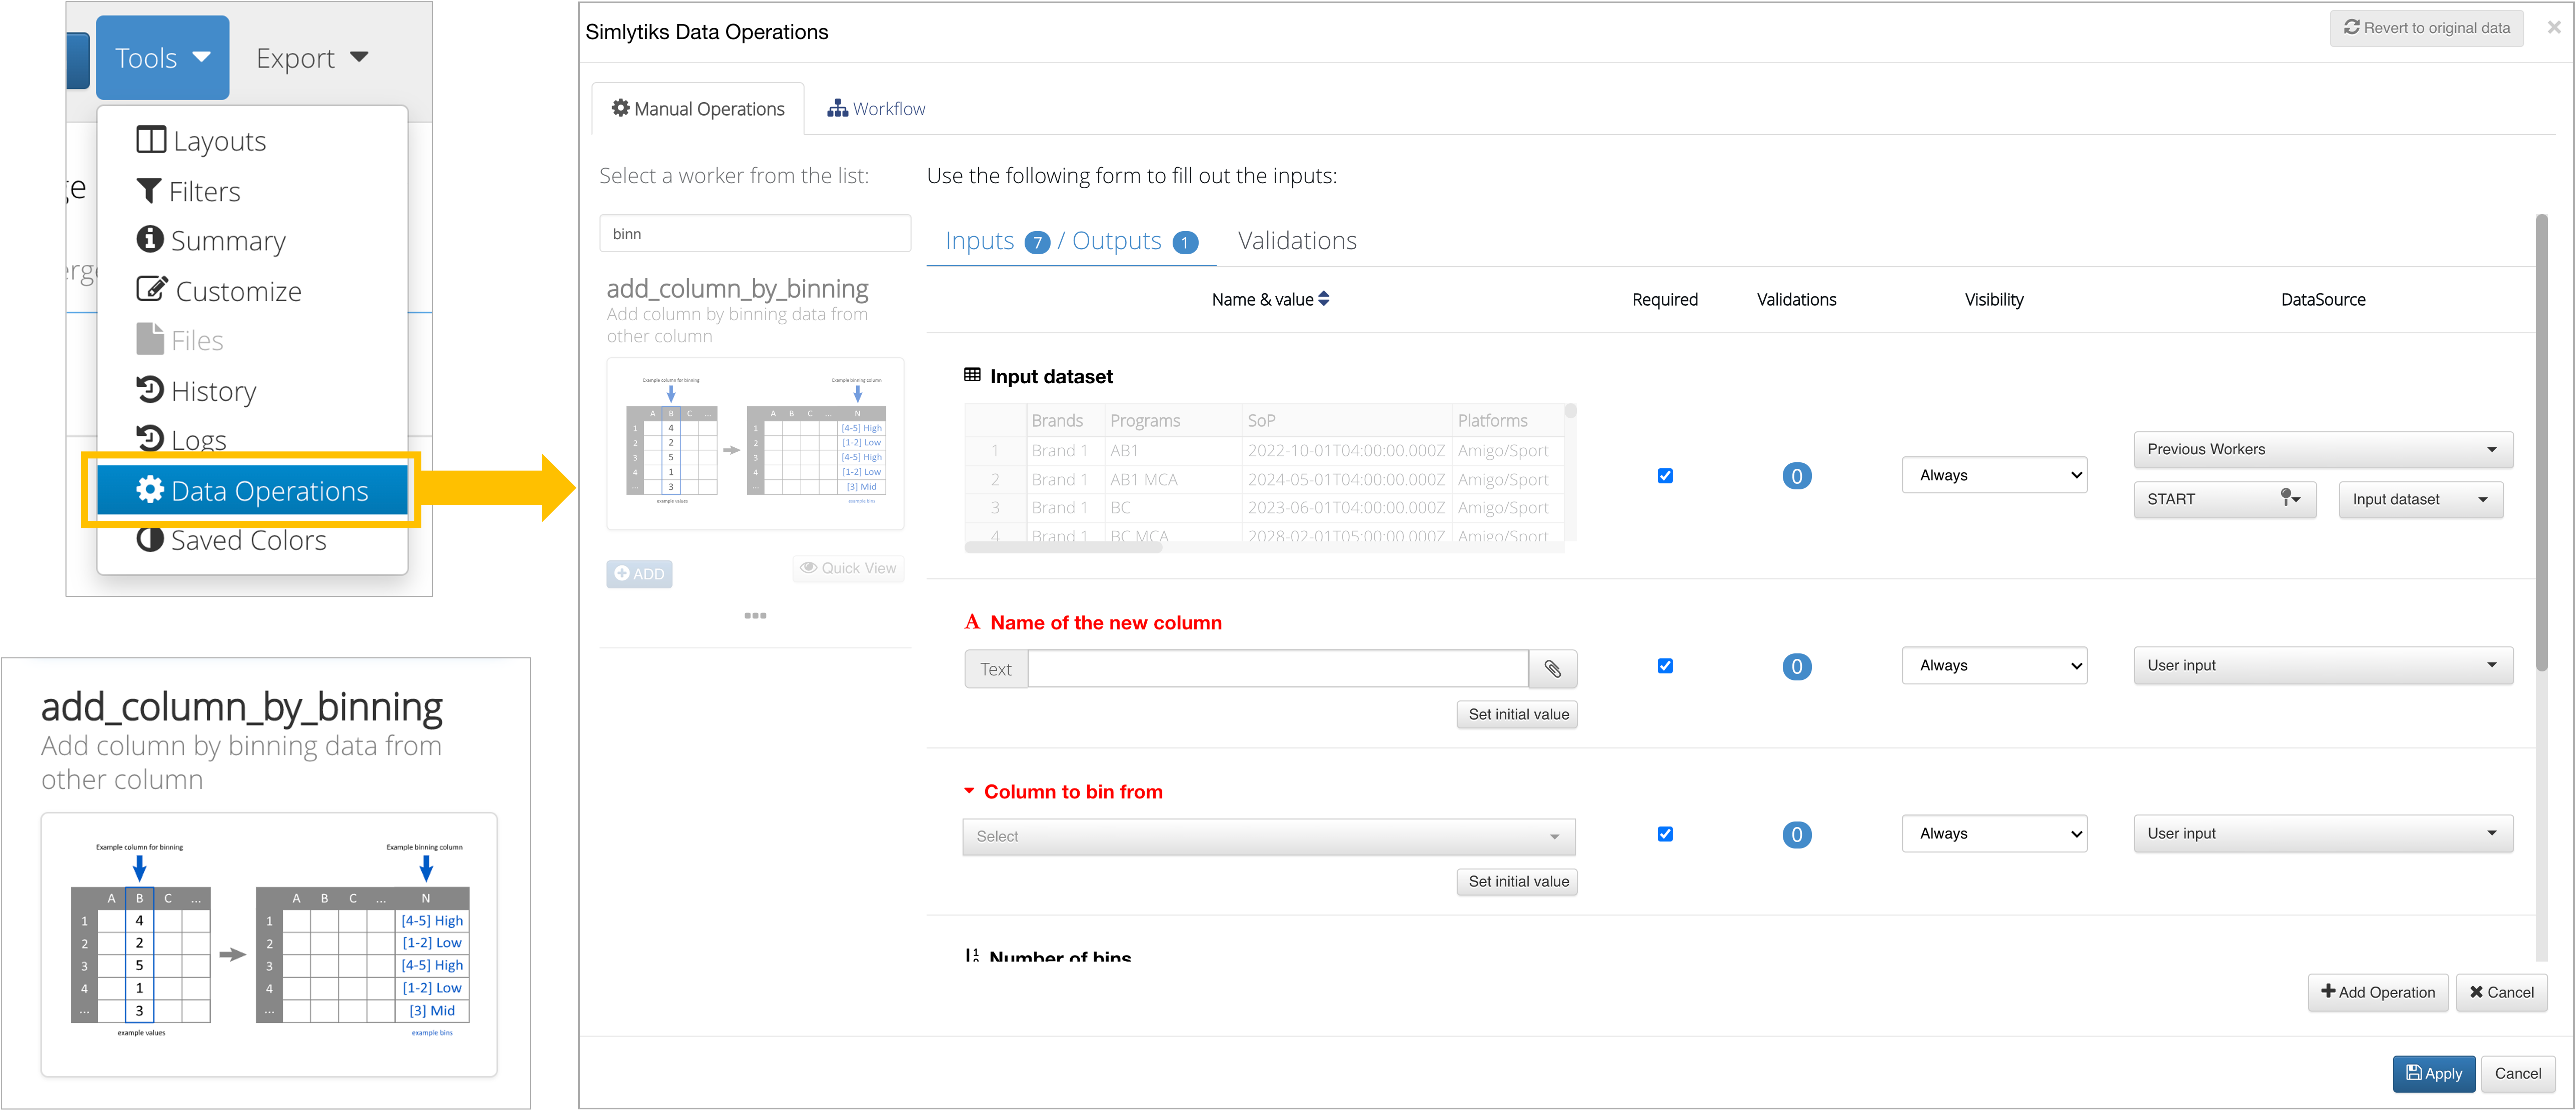Toggle Required checkbox for Input dataset
The image size is (2576, 1110).
[x=1665, y=476]
